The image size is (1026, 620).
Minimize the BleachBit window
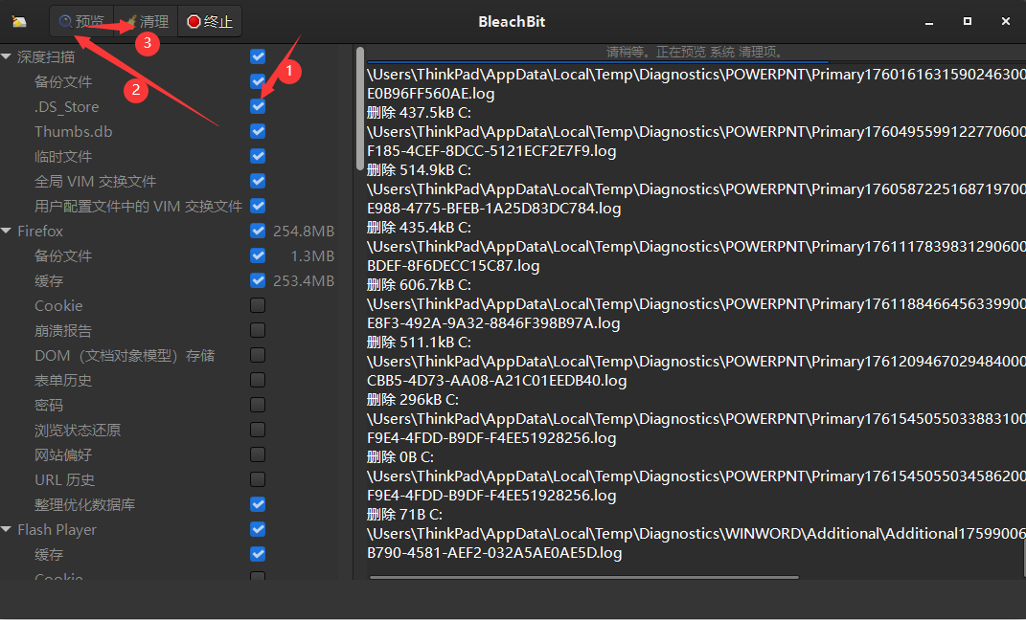[928, 22]
